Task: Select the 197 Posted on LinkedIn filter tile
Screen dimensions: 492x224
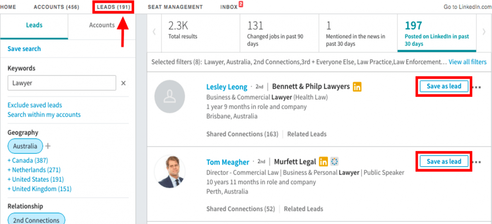Action: tap(436, 32)
